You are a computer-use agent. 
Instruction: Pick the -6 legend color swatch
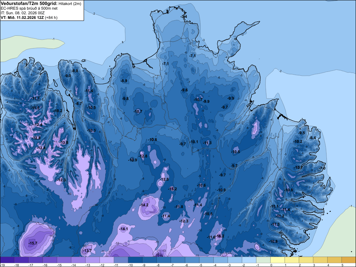[x=192, y=260]
